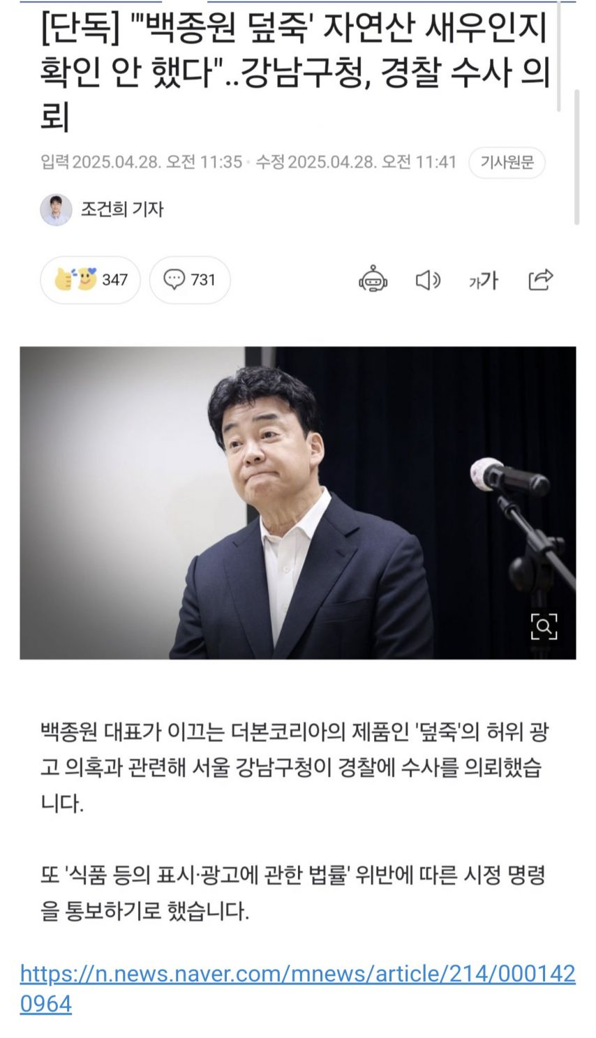Image resolution: width=596 pixels, height=1038 pixels.
Task: Tap the 731 comment count
Action: 203,280
